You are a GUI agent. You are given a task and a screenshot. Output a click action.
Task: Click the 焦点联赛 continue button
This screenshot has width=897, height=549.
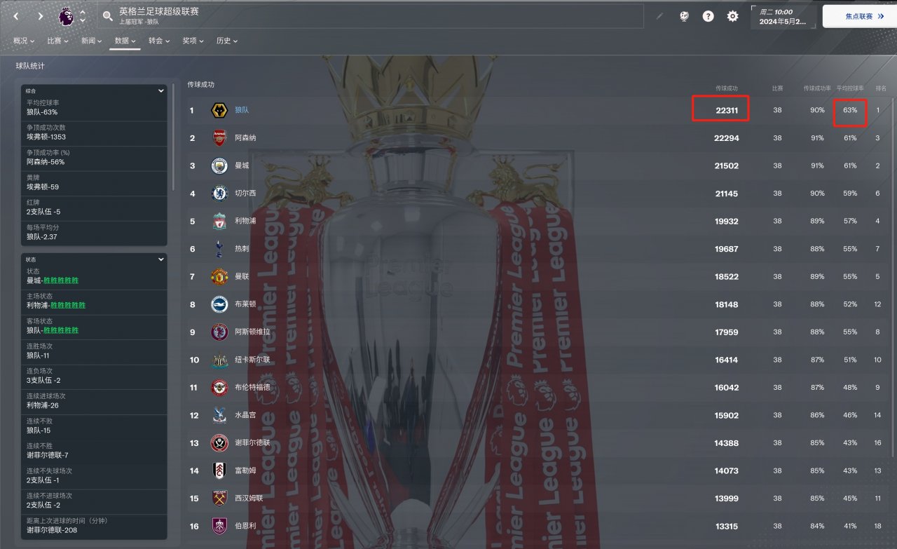[858, 16]
